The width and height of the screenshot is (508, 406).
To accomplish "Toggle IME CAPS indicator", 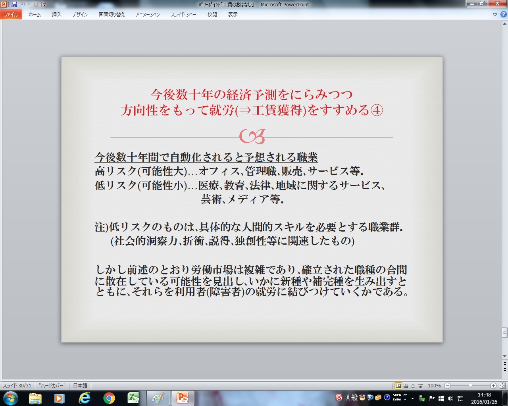I will tap(397, 395).
